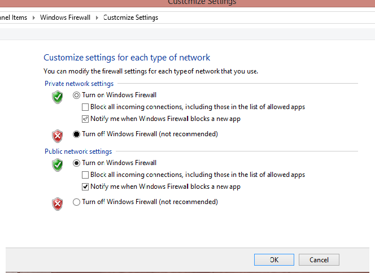
Task: Confirm changes with the OK button
Action: point(274,259)
